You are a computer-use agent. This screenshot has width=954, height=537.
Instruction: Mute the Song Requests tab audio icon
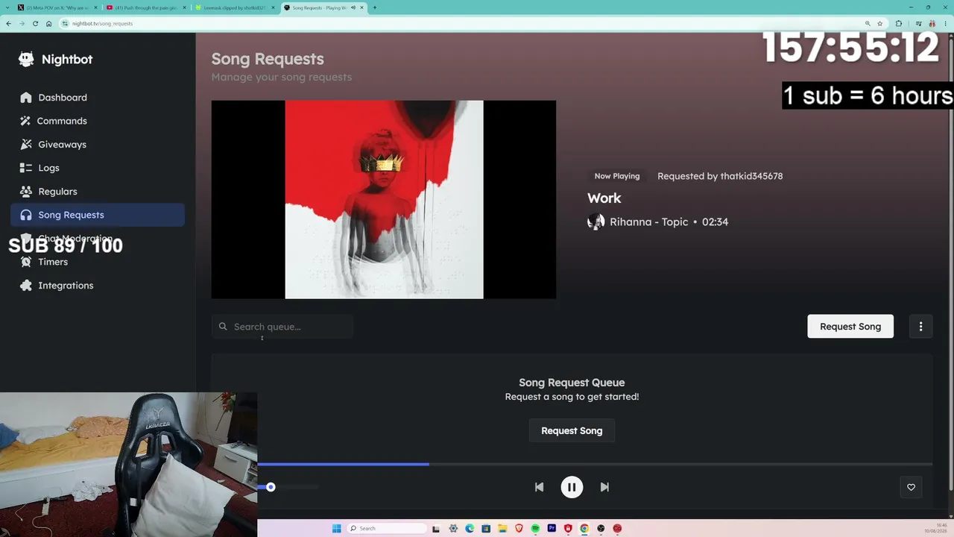(353, 7)
